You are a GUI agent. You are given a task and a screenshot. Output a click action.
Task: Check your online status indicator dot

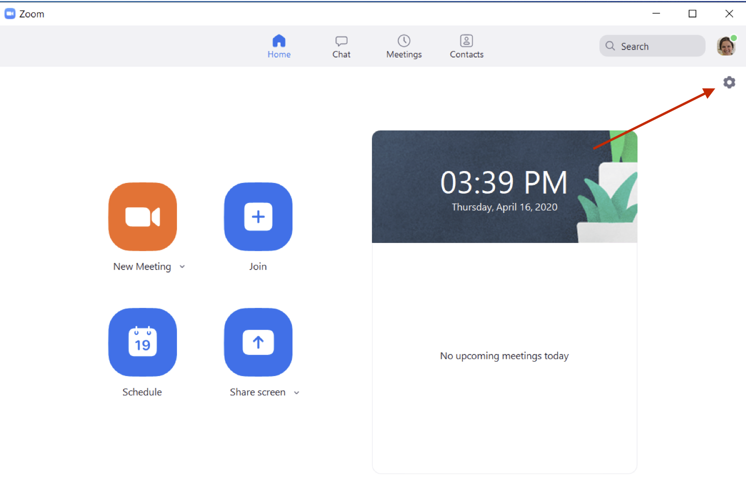click(x=734, y=37)
